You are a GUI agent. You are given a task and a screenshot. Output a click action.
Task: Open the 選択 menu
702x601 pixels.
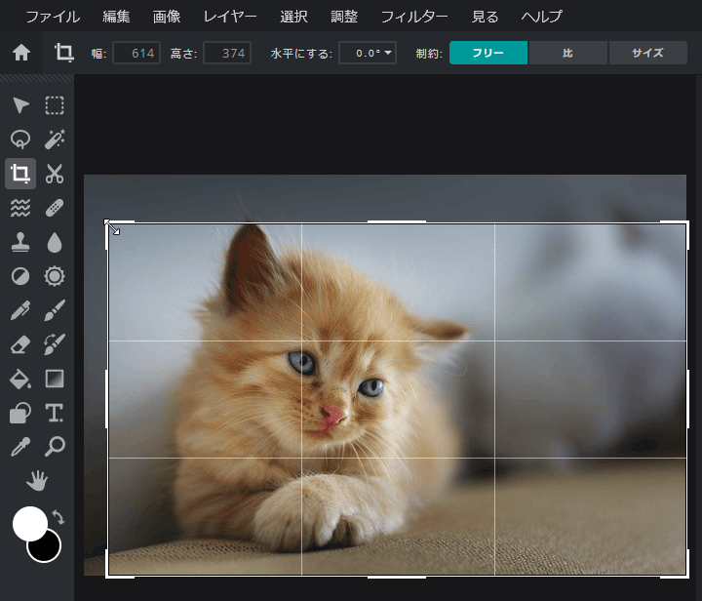[x=293, y=17]
